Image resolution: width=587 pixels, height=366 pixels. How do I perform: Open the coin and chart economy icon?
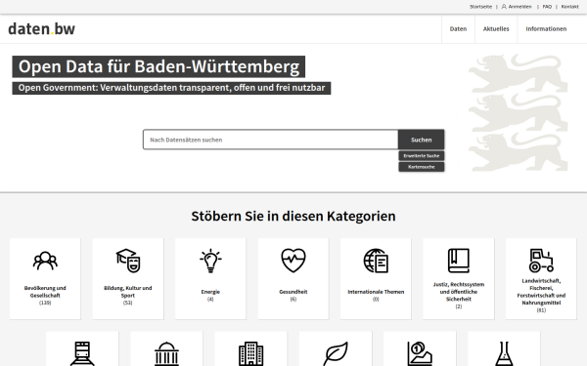click(x=420, y=353)
